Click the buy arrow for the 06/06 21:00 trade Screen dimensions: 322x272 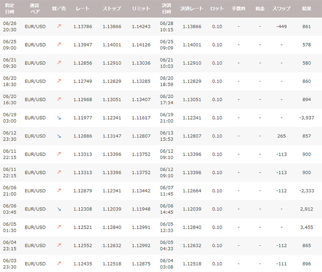pos(59,191)
